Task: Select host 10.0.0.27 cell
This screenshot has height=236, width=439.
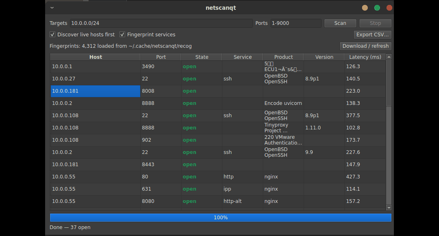Action: pos(95,79)
